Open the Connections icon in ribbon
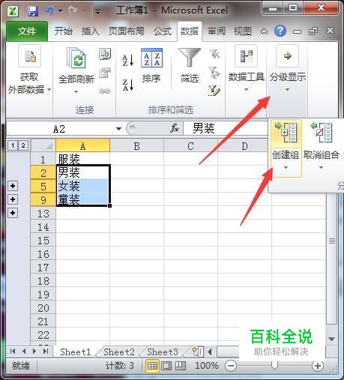Screen dimensions: 344x380 105,54
